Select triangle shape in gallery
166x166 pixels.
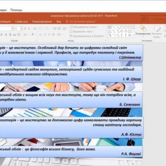coord(110,32)
